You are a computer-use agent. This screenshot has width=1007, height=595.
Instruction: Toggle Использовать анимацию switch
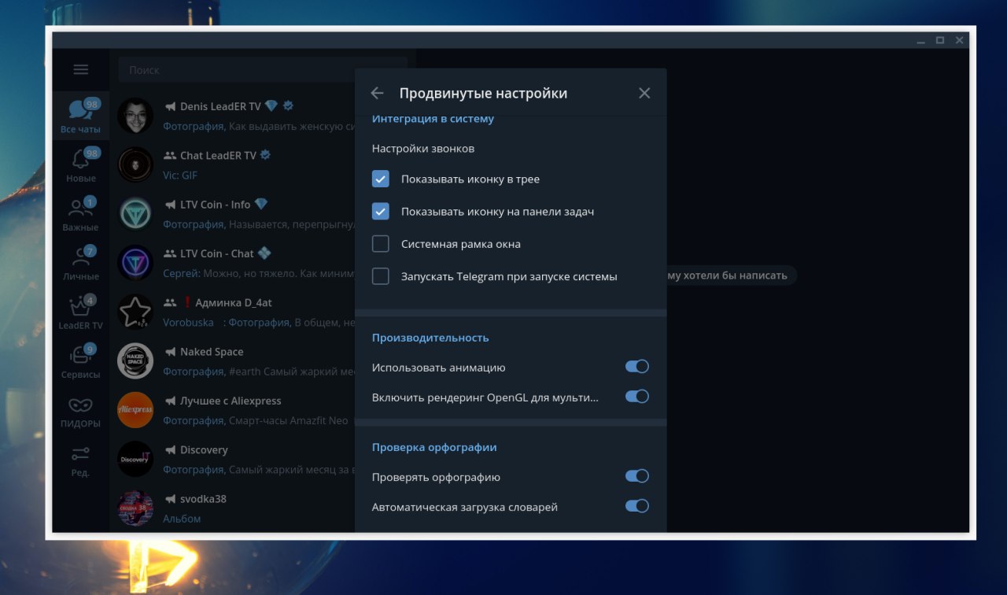point(637,367)
